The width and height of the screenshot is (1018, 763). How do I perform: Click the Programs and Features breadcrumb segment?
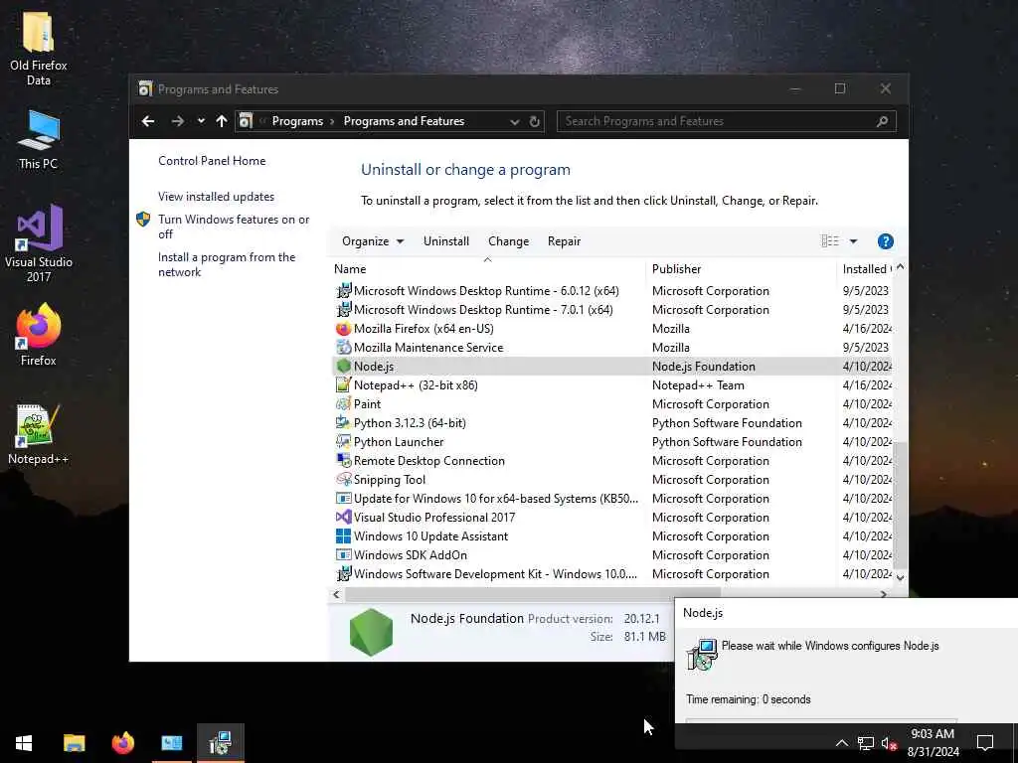(404, 121)
